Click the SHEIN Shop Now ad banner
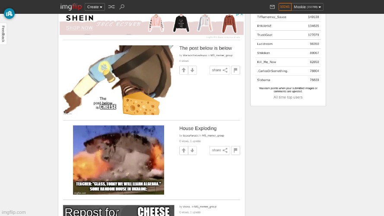The height and width of the screenshot is (216, 384). [151, 24]
